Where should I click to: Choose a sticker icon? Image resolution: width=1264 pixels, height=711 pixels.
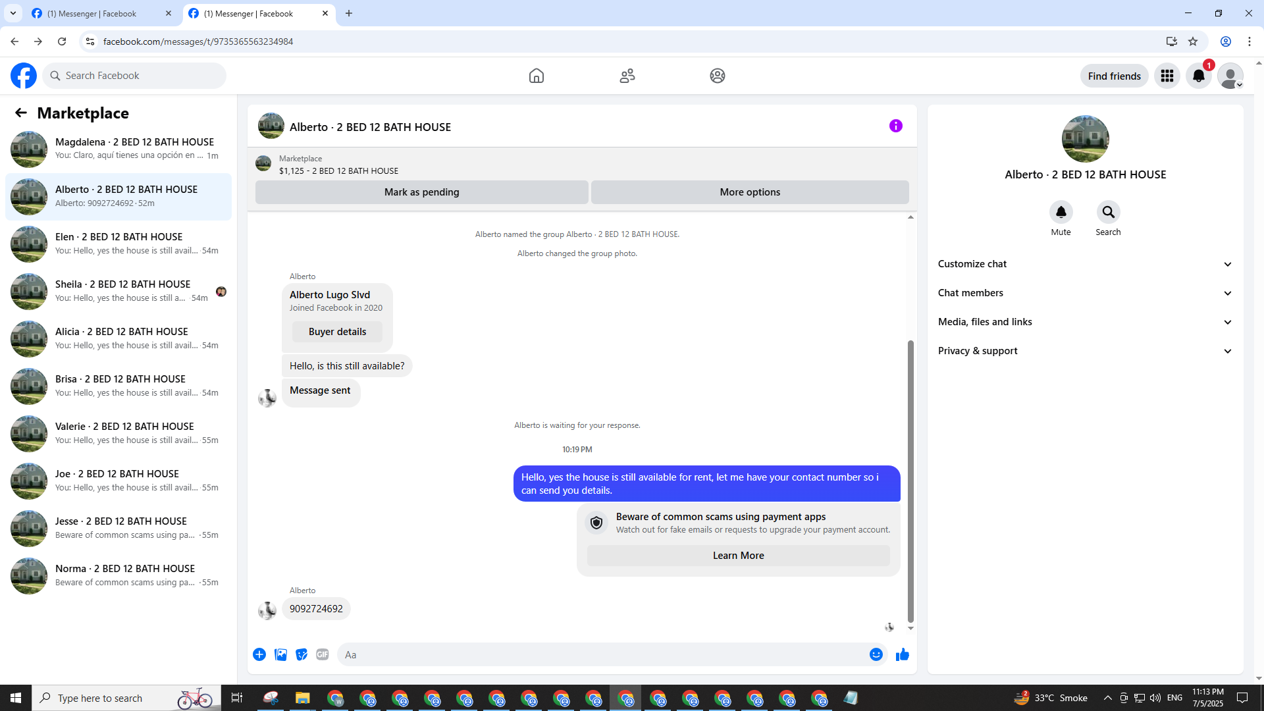point(302,654)
